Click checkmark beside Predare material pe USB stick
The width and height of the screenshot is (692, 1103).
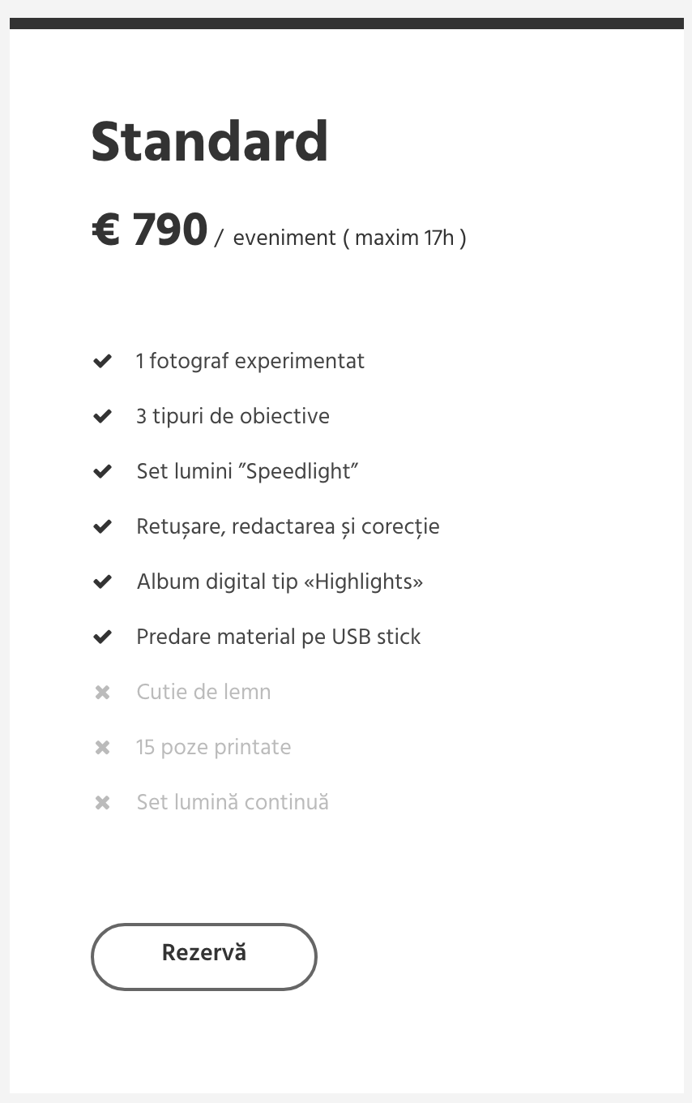coord(102,637)
